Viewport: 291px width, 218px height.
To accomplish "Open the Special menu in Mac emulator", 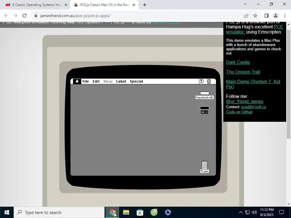I will click(136, 81).
